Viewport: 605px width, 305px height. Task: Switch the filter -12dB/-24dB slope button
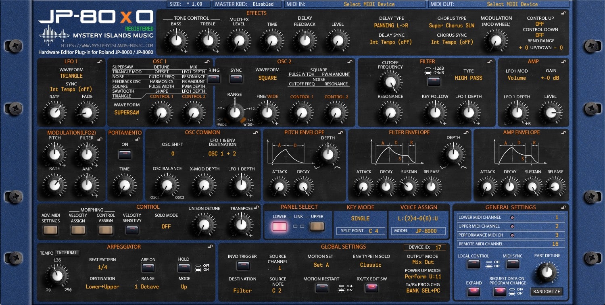(x=434, y=82)
